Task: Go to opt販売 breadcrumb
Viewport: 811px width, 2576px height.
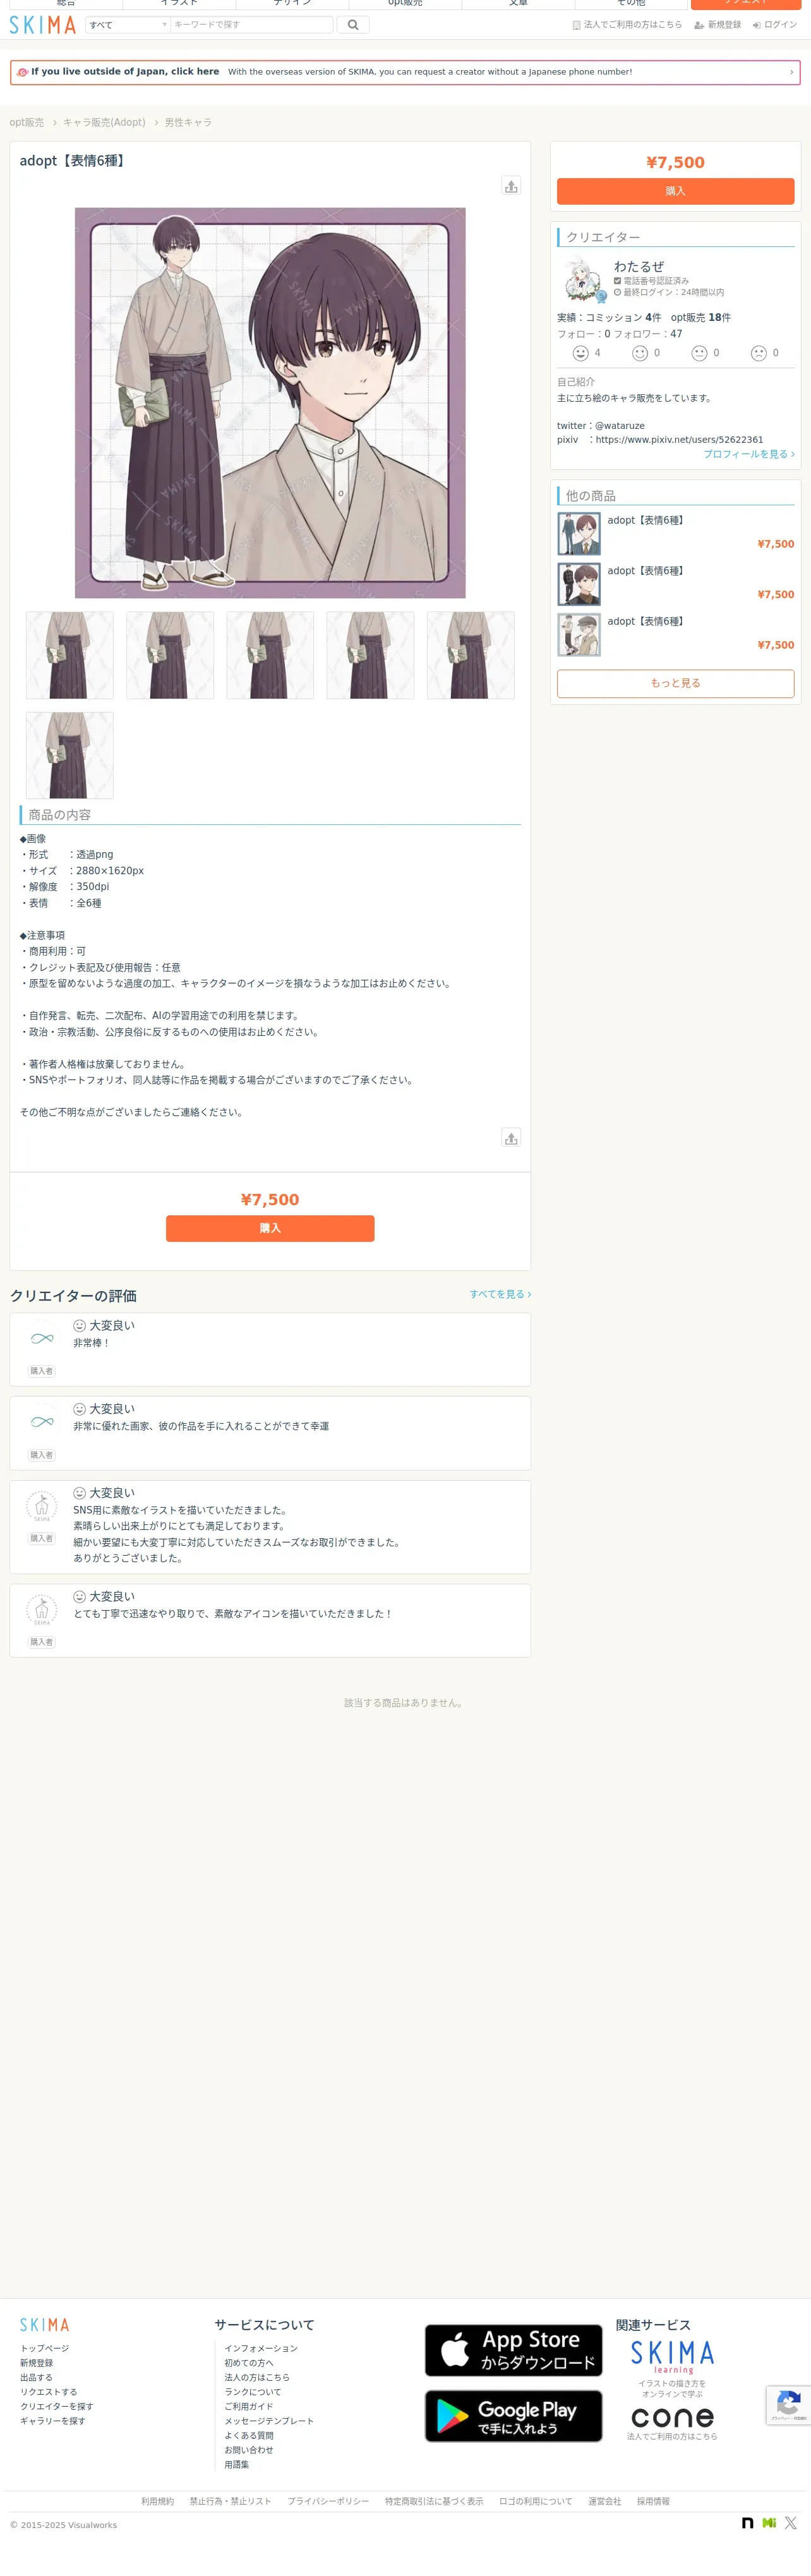Action: pos(27,122)
